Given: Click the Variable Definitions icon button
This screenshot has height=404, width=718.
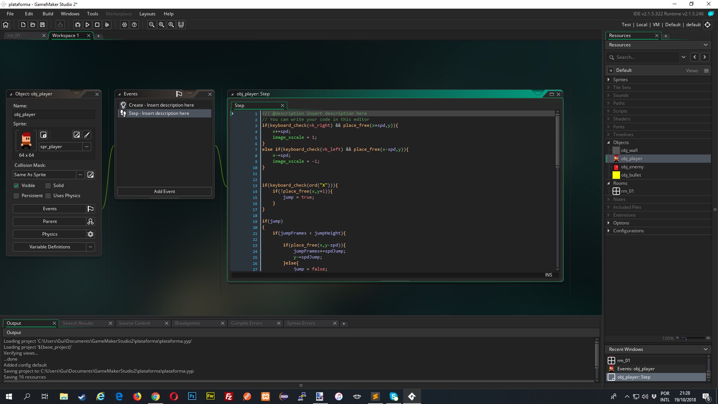Looking at the screenshot, I should 91,247.
